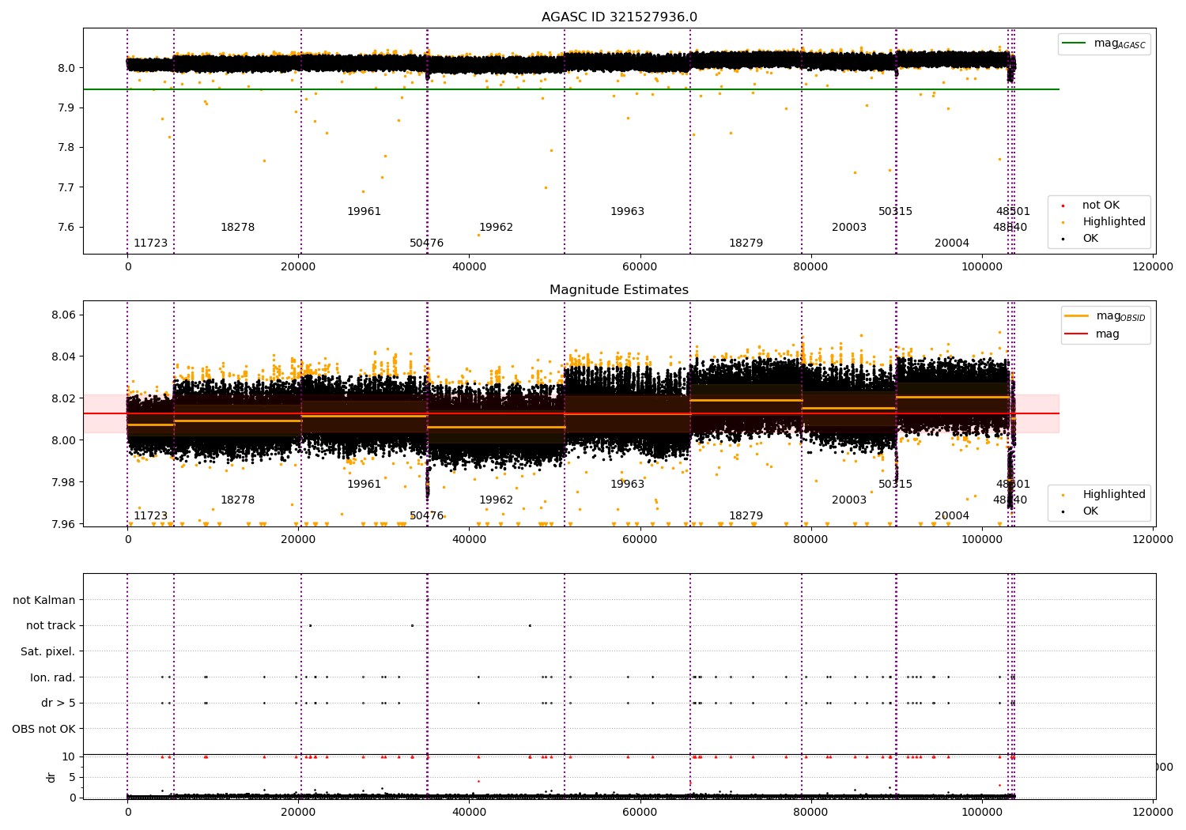Click the 'Sat. pixel.' axis label
The width and height of the screenshot is (1186, 830).
coord(48,652)
